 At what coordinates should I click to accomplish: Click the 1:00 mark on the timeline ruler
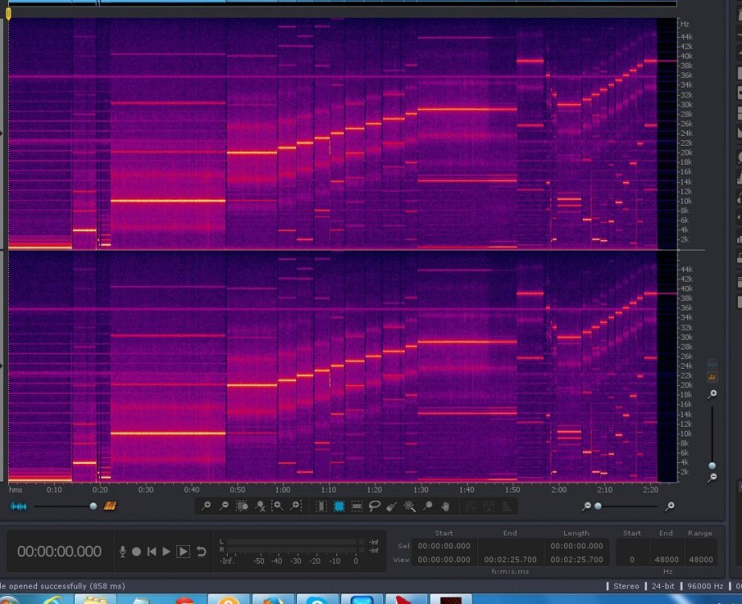tap(283, 490)
